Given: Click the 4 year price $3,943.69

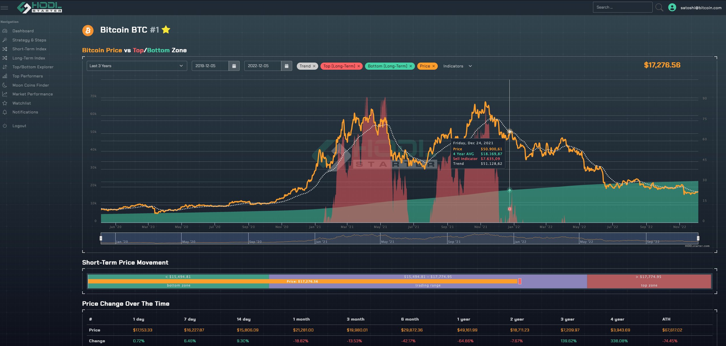Looking at the screenshot, I should click(620, 330).
